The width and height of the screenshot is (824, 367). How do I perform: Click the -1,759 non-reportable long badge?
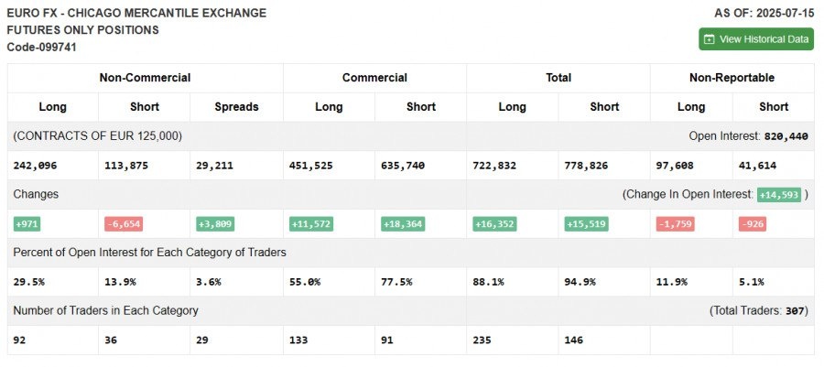pos(676,224)
